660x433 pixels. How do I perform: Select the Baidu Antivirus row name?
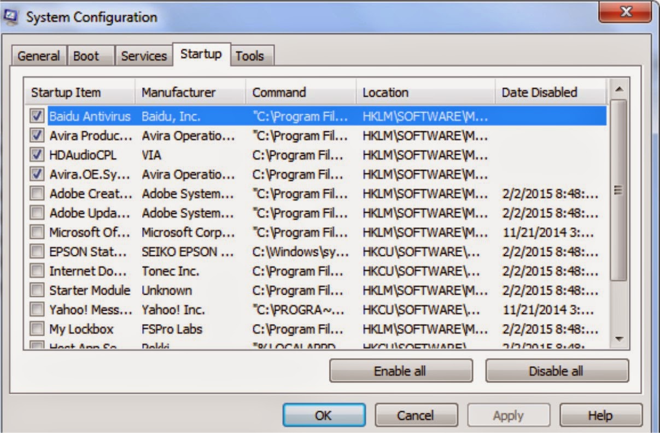tap(90, 116)
